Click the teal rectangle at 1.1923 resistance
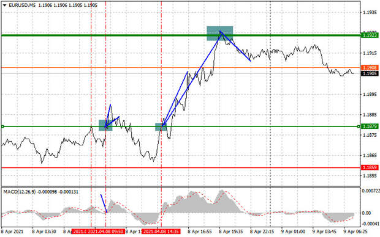Viewport: 380px width, 237px height. click(x=220, y=34)
